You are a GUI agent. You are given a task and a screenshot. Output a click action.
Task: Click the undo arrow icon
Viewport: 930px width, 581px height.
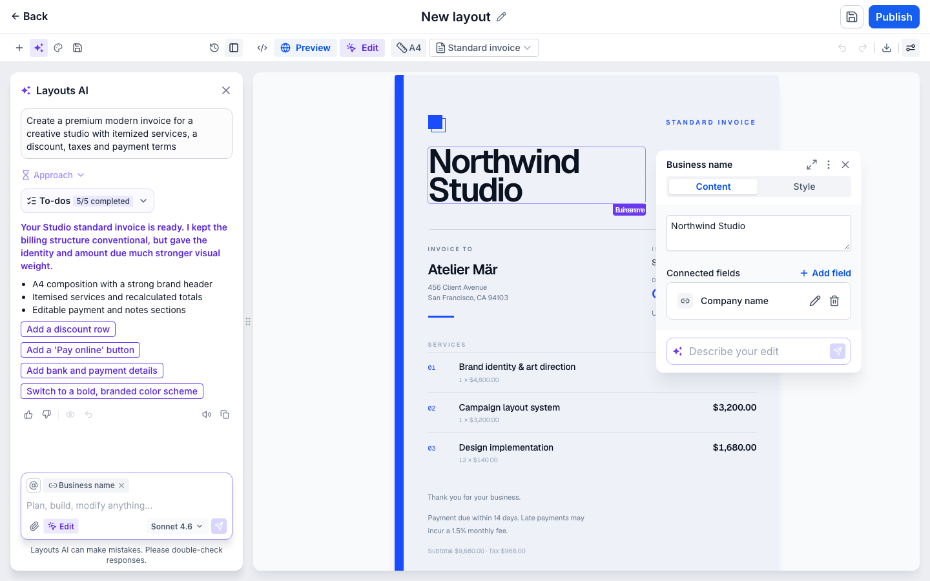point(842,48)
